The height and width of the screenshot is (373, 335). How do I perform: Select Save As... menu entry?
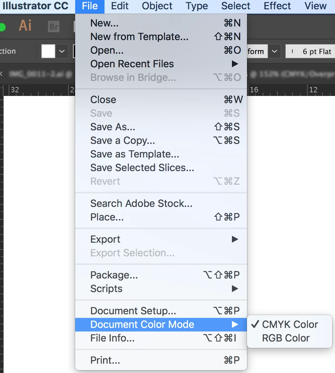point(161,127)
